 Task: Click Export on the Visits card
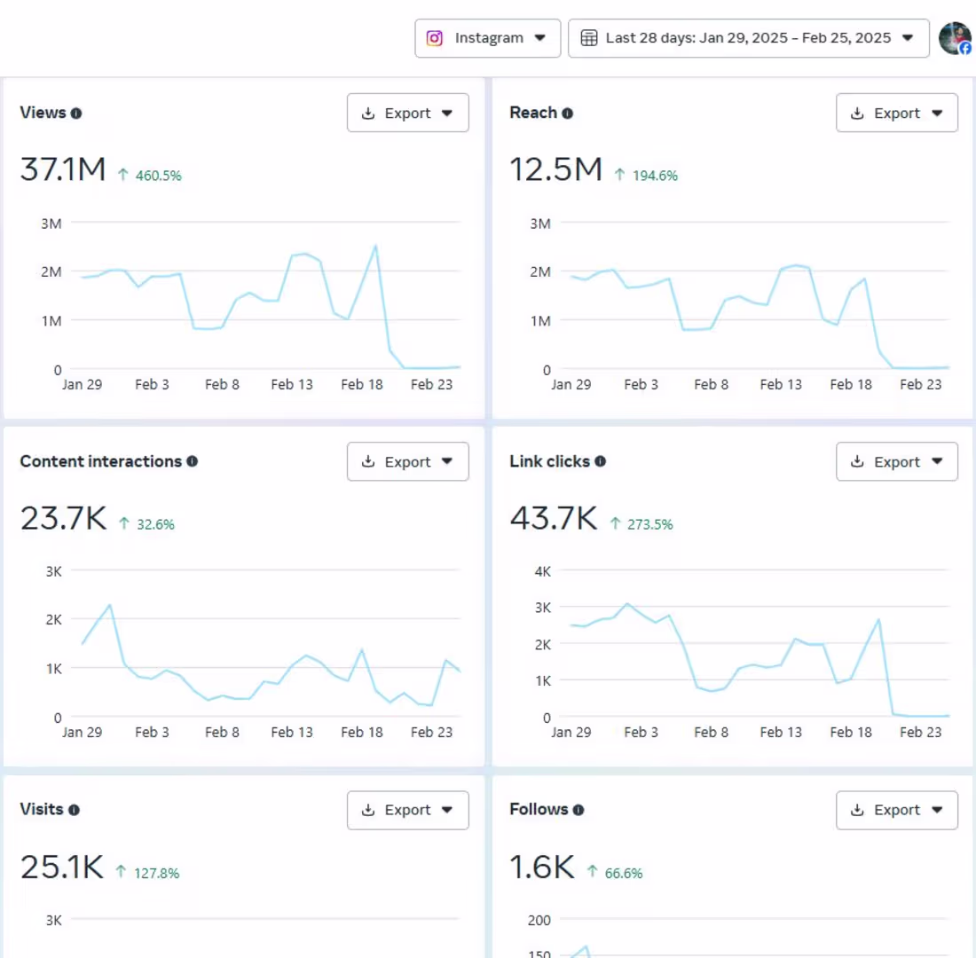[408, 810]
